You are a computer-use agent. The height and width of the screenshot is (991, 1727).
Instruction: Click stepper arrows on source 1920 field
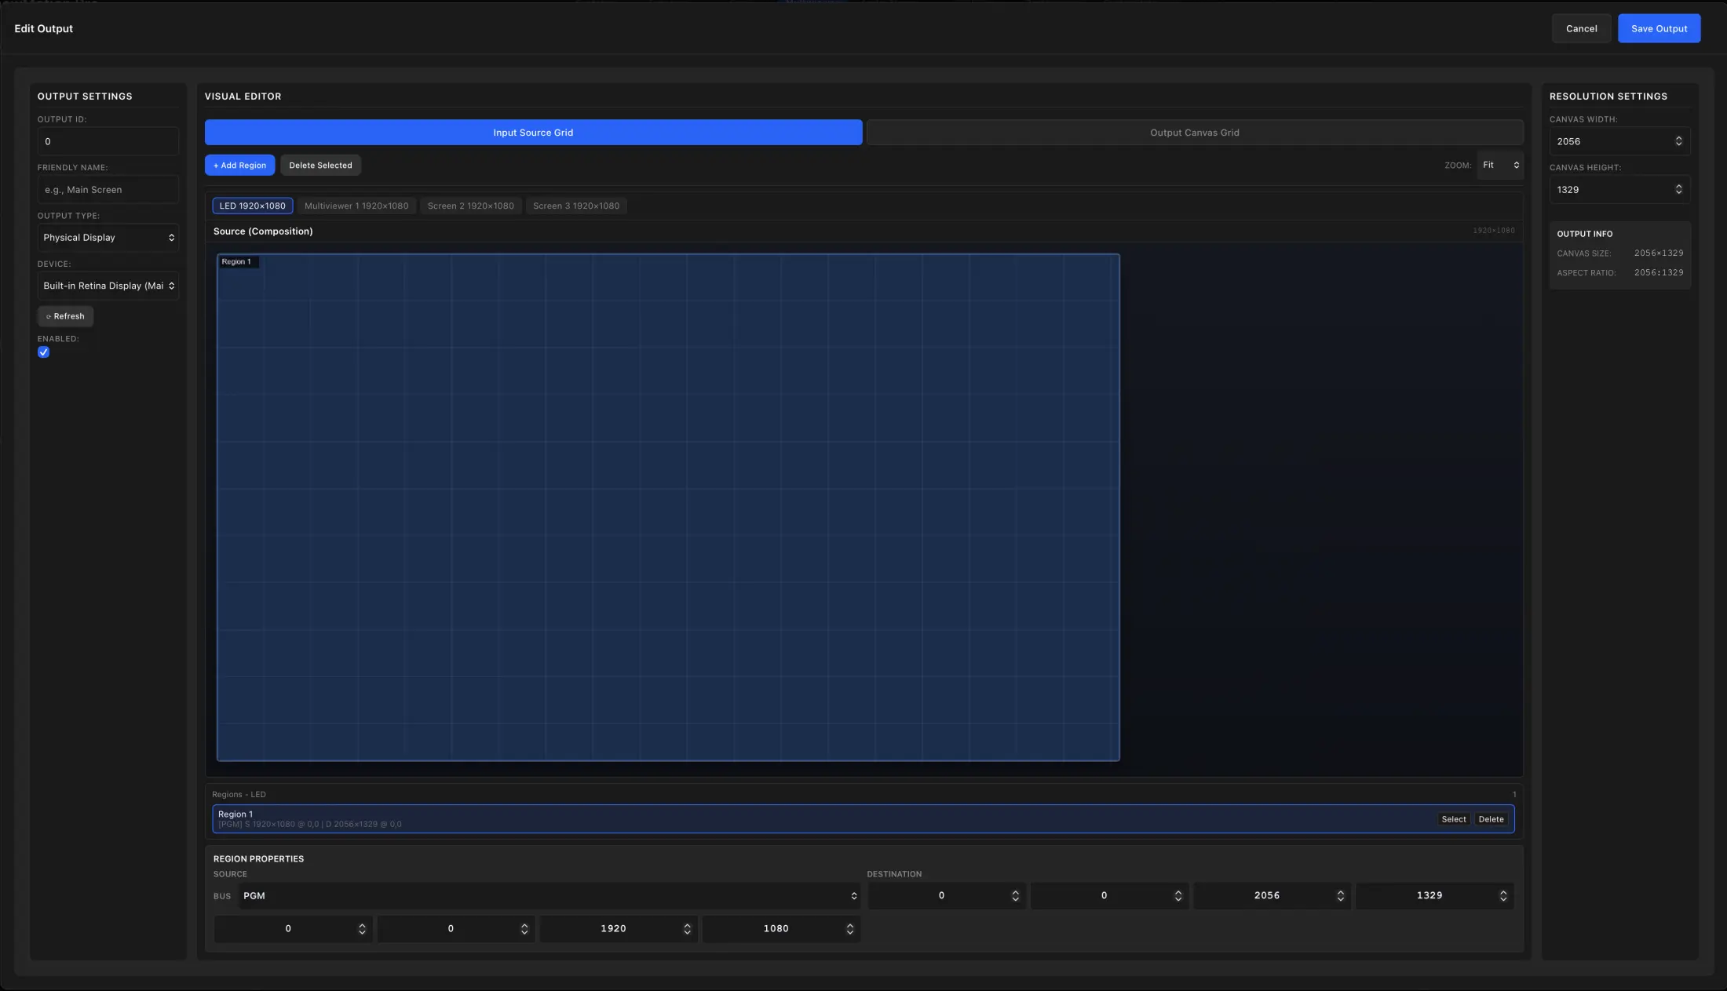[687, 929]
